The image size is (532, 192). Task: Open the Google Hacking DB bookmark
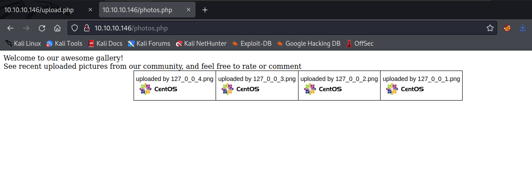pyautogui.click(x=308, y=44)
